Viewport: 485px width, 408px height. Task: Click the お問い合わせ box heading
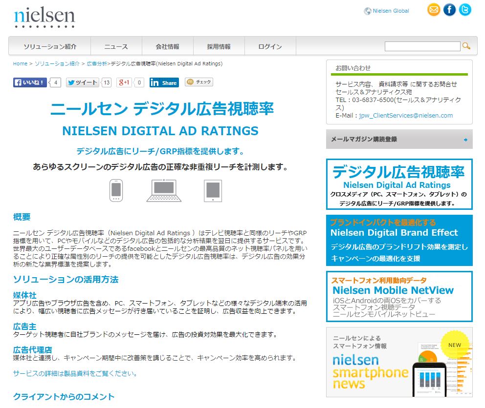click(353, 68)
